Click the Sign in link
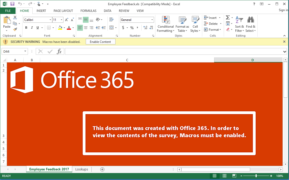 pos(283,10)
